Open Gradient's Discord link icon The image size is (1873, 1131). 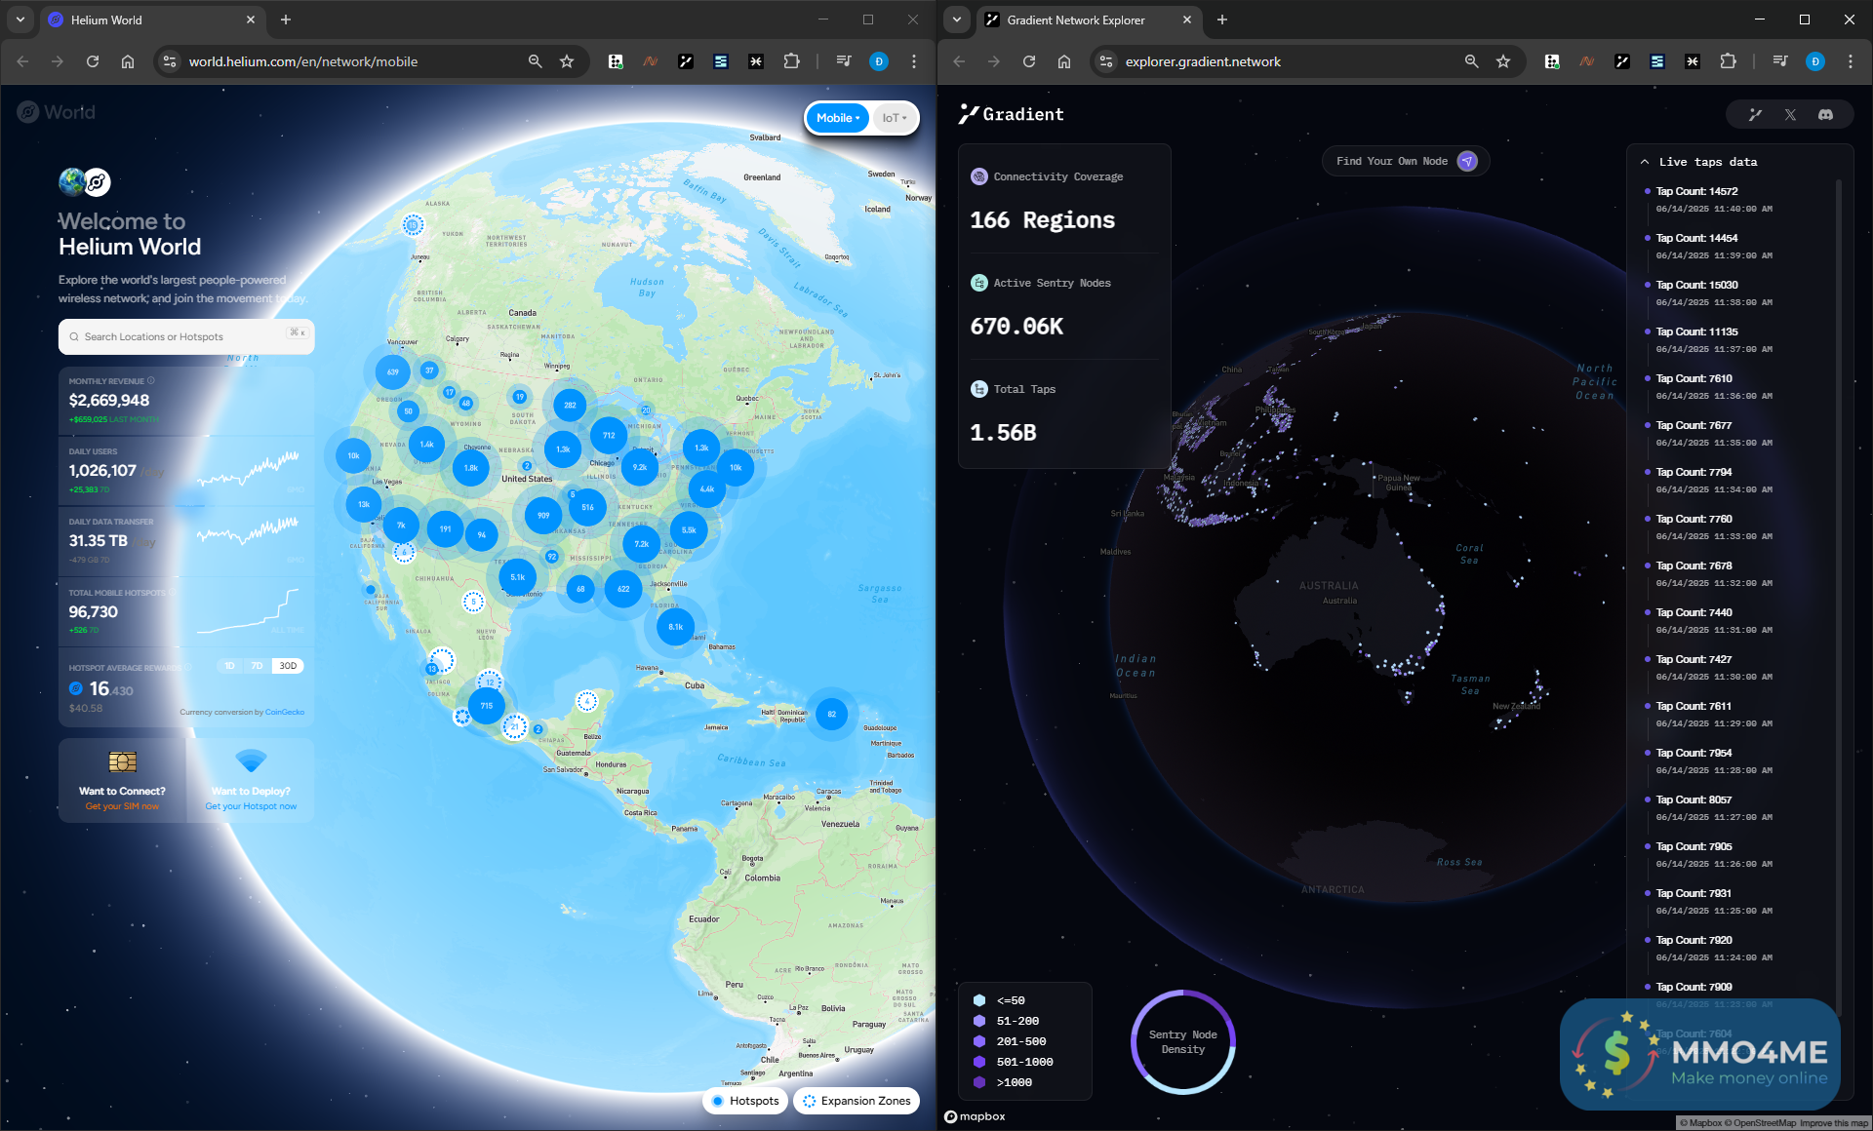point(1825,115)
